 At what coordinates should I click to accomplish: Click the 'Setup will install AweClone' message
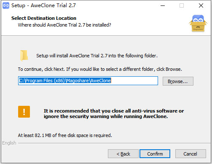click(x=97, y=56)
